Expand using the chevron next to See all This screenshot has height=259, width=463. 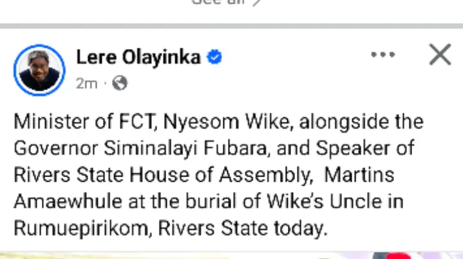(257, 3)
